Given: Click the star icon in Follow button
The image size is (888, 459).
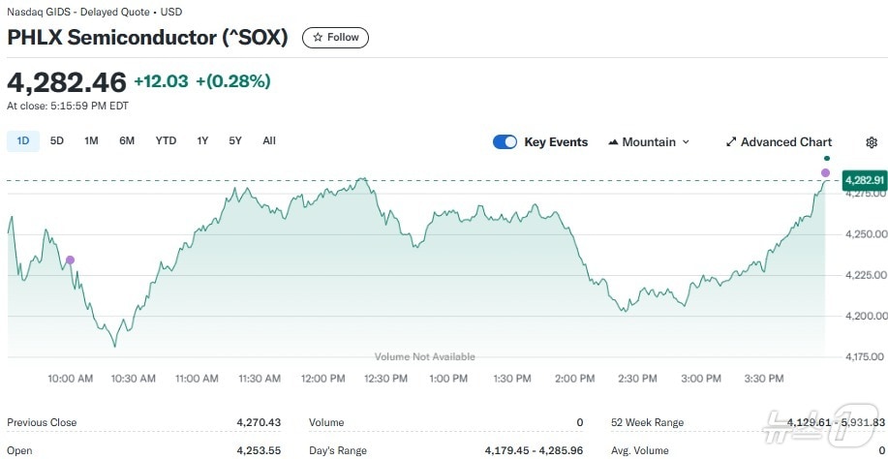Looking at the screenshot, I should click(x=317, y=38).
